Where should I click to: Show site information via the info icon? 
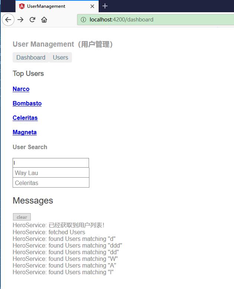pyautogui.click(x=83, y=20)
